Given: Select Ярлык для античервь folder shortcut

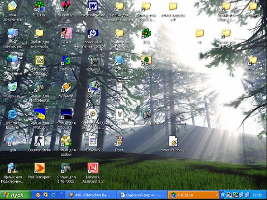Looking at the screenshot, I should click(39, 33).
